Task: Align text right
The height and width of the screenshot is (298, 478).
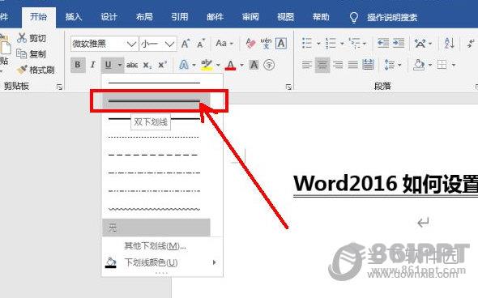Action: click(x=338, y=65)
